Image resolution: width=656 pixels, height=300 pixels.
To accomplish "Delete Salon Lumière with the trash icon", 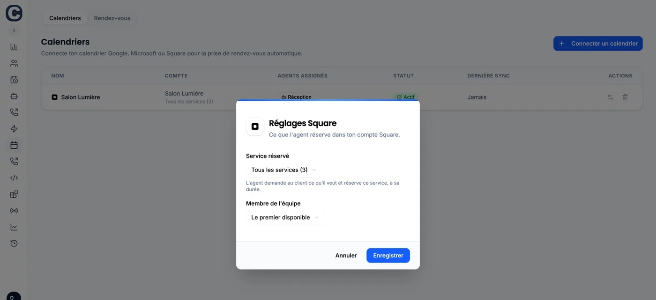I will [x=625, y=97].
